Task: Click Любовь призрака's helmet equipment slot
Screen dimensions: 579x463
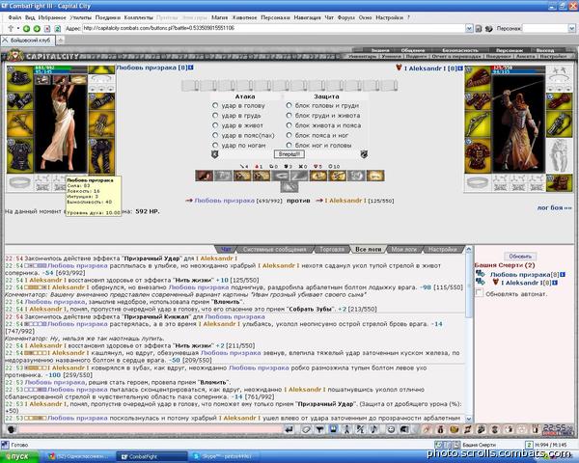Action: [x=20, y=78]
